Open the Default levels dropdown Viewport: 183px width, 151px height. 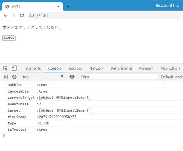coord(172,77)
